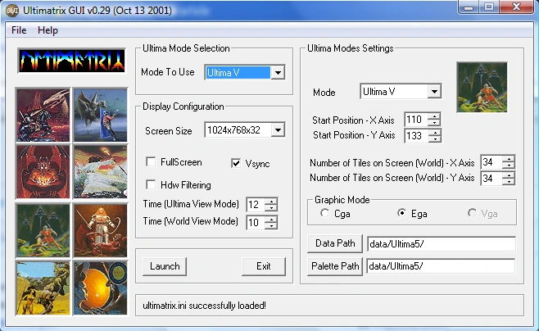Viewport: 539px width, 331px height.
Task: Click the dragon and black knight cover thumbnail
Action: [x=43, y=115]
